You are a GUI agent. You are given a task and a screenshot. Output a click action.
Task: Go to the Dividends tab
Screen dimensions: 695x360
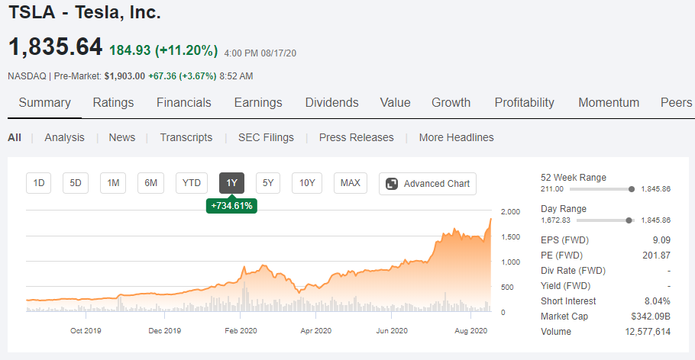tap(331, 103)
